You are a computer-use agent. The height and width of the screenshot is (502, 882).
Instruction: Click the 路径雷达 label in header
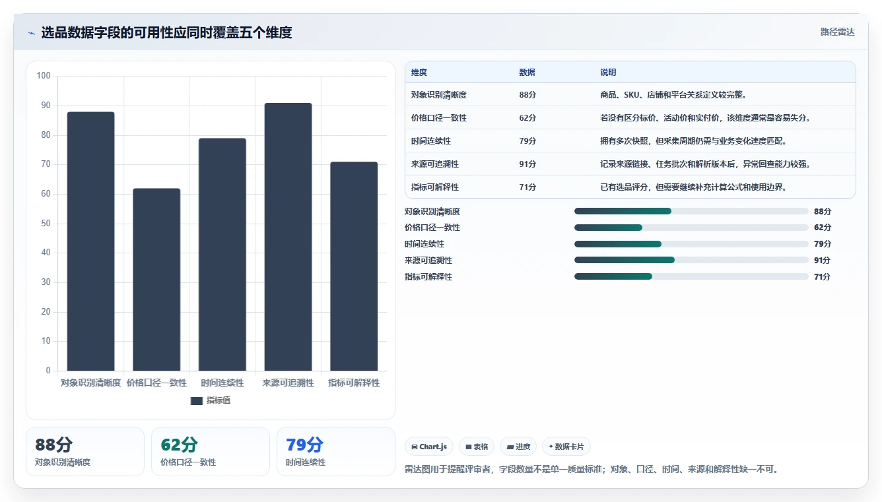tap(837, 32)
